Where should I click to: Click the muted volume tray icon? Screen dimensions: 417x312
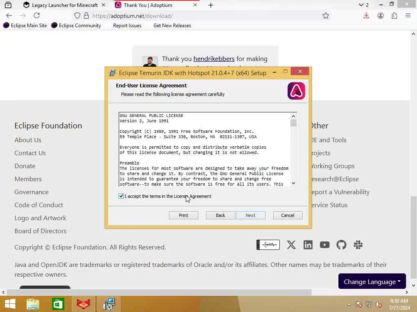click(x=378, y=304)
